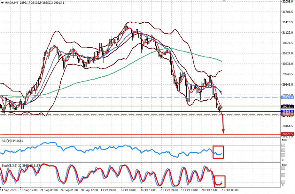Click the RSI(14) 34.9681 indicator label
The image size is (295, 194).
12,141
